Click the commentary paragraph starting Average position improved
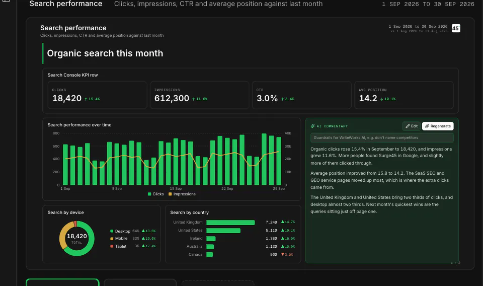 point(379,180)
